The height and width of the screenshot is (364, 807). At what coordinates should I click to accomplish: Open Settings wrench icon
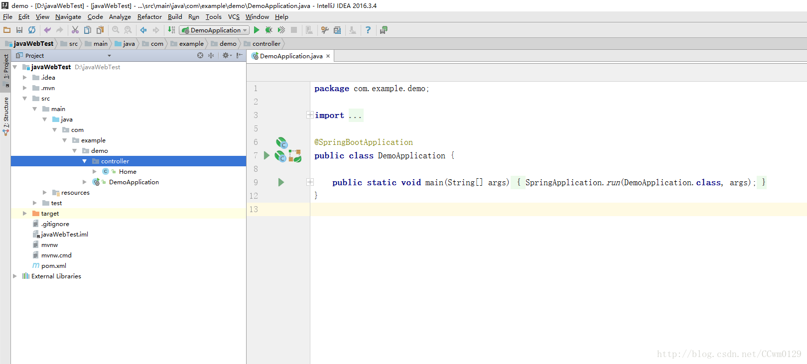point(325,30)
